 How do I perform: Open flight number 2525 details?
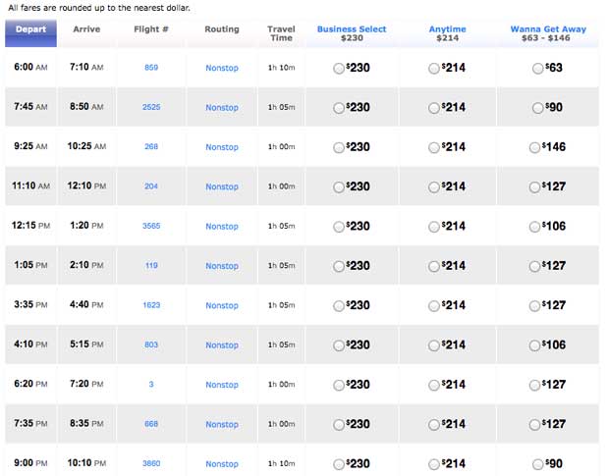pos(151,107)
